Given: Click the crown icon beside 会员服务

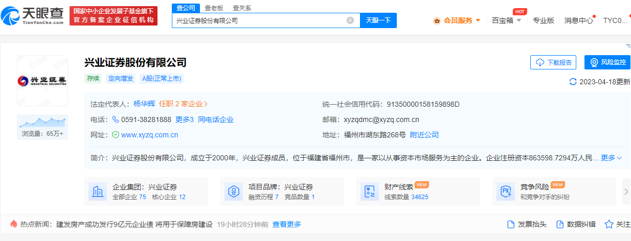Looking at the screenshot, I should (x=437, y=21).
